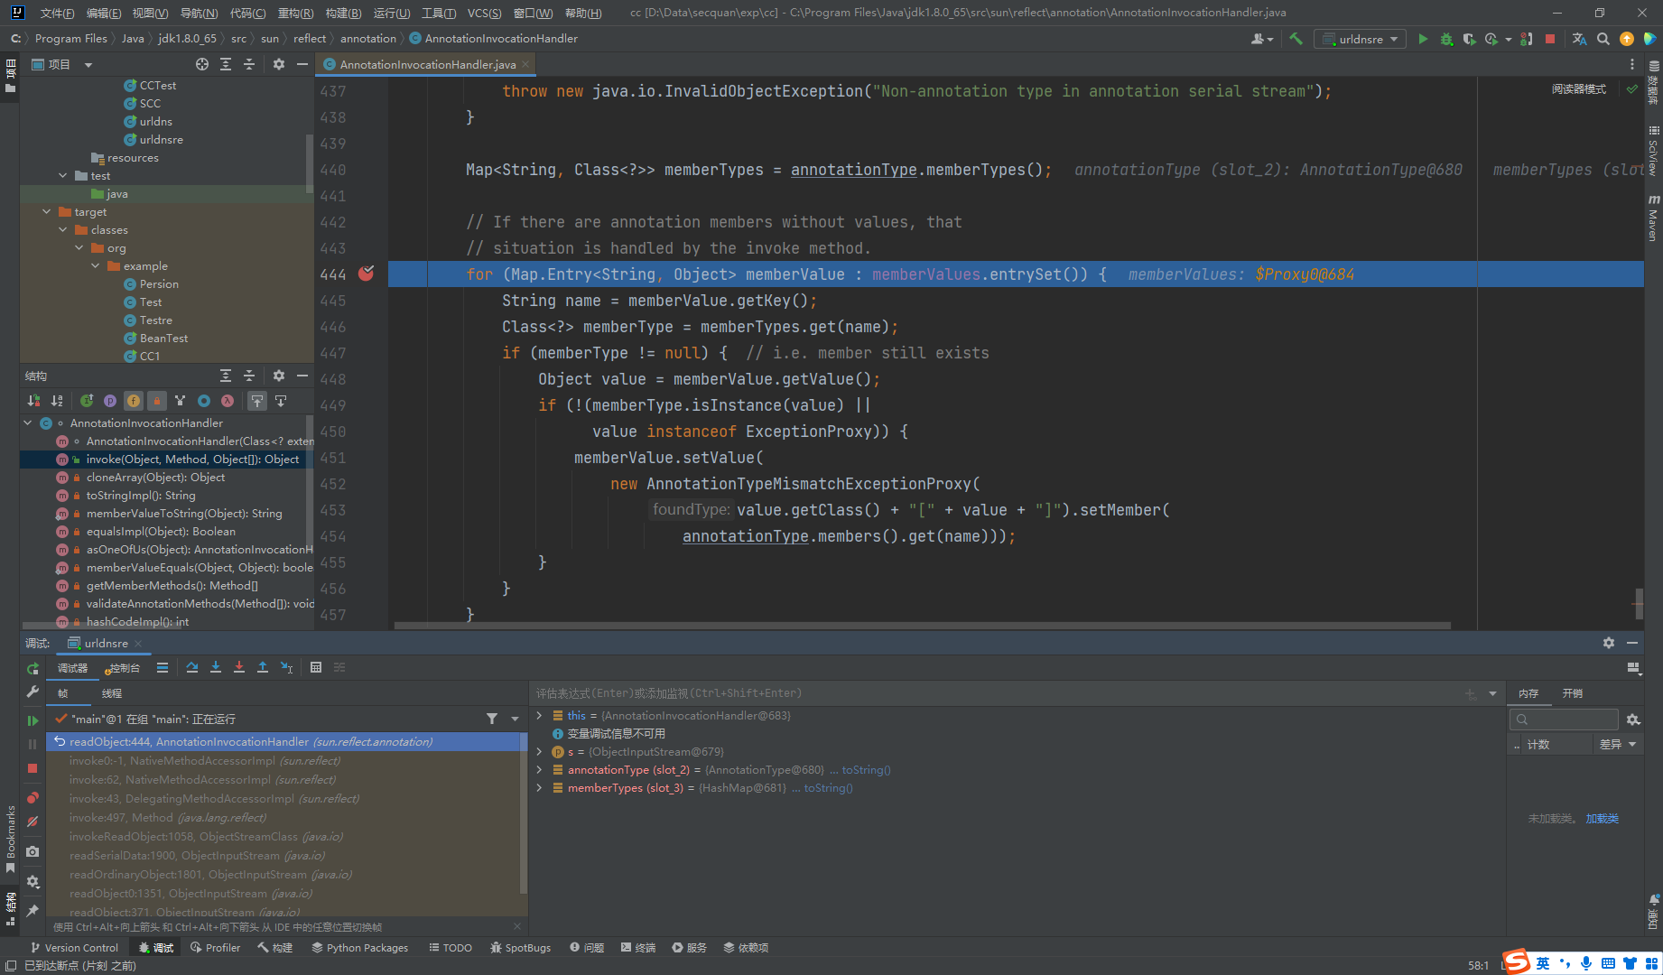
Task: Open the translate icon in top toolbar
Action: click(x=1579, y=39)
